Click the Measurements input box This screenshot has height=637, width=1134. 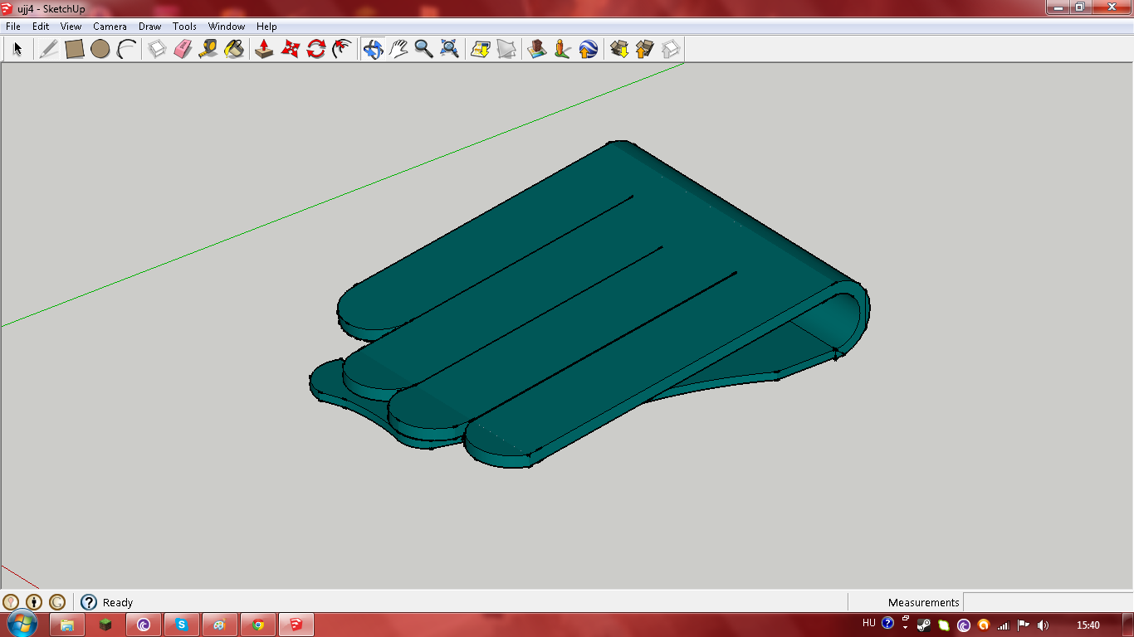coord(1048,602)
